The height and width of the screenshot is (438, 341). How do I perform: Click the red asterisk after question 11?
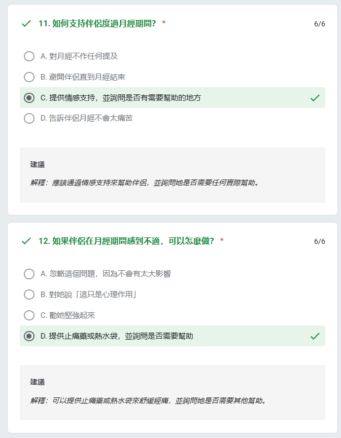point(164,23)
